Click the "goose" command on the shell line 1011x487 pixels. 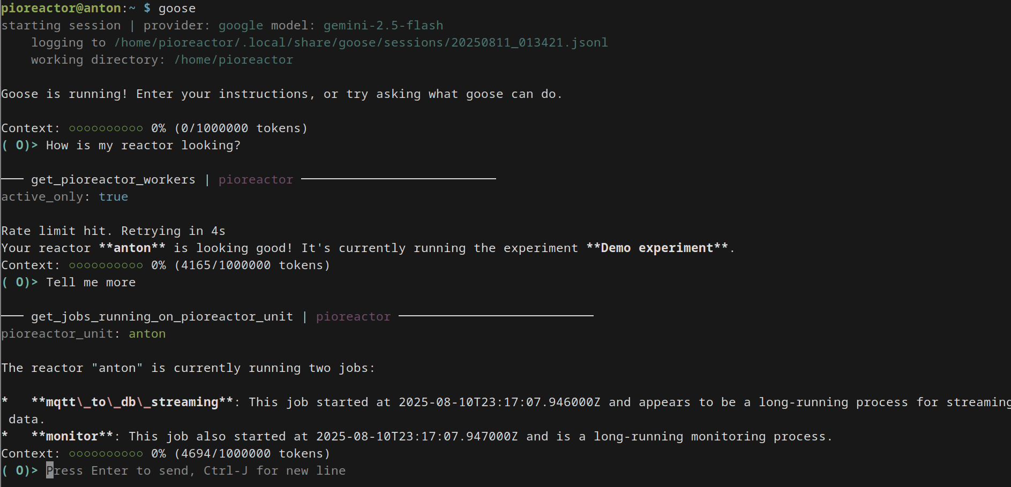tap(177, 9)
